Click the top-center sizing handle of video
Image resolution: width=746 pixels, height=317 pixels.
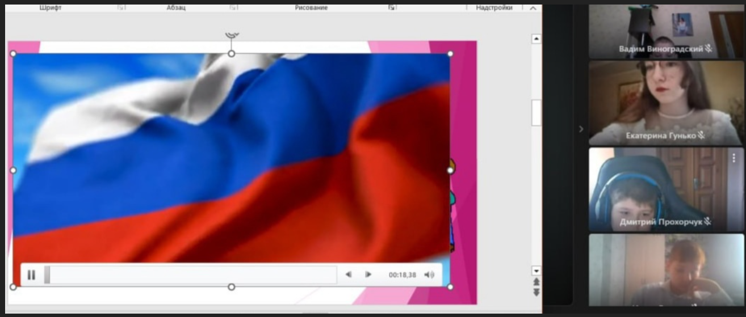[231, 53]
